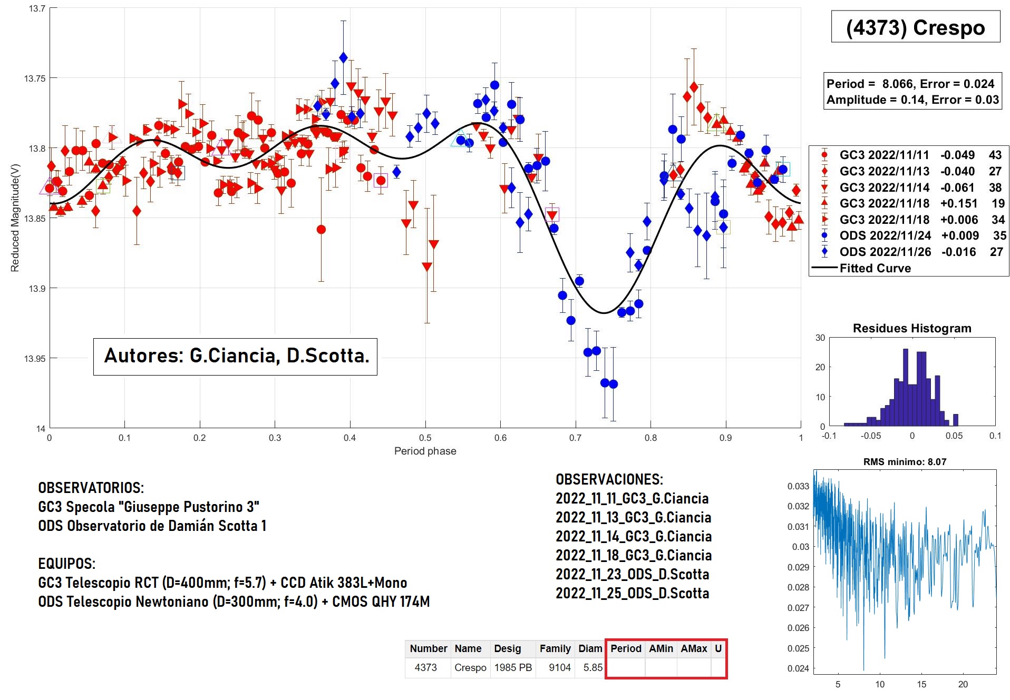Click the empty AMax cell in table

coord(694,668)
